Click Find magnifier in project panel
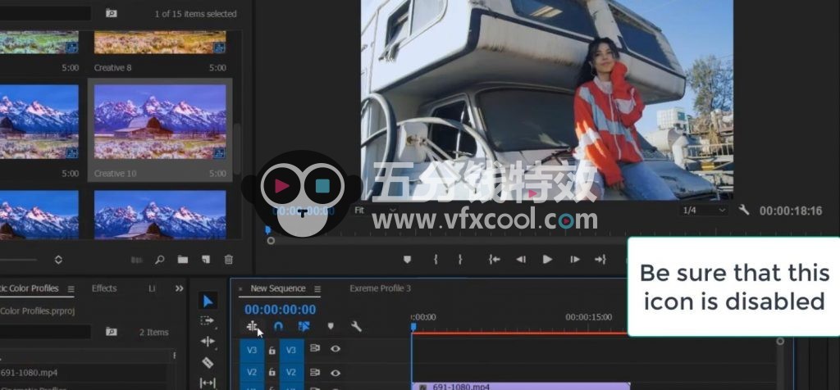Viewport: 840px width, 390px height. tap(160, 260)
